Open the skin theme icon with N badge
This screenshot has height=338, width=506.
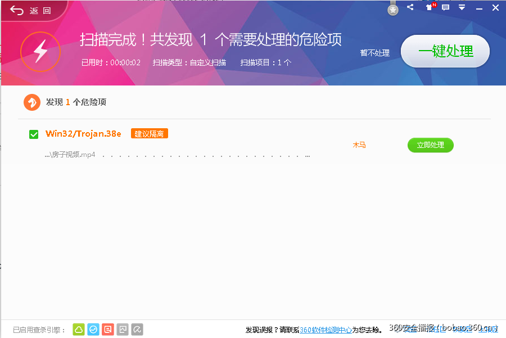(x=428, y=7)
